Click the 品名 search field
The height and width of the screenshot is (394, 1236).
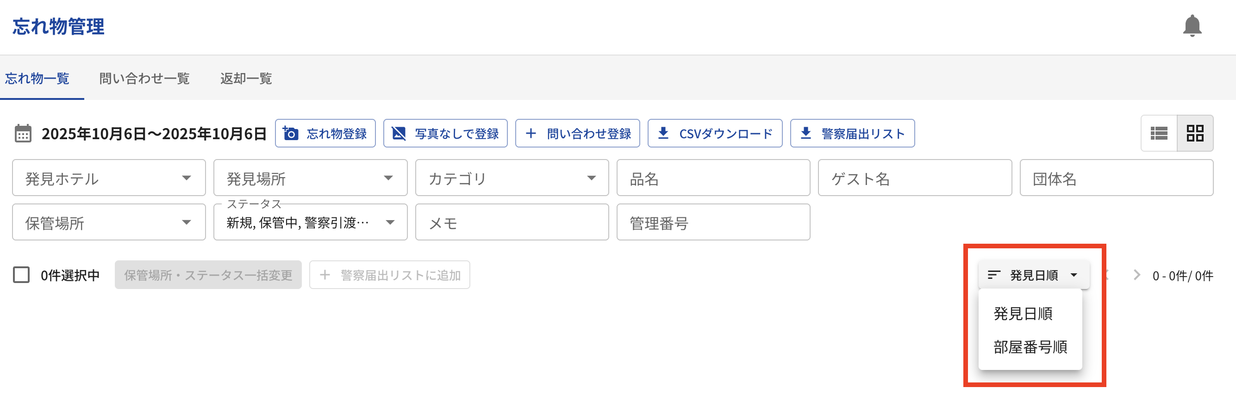click(x=713, y=179)
